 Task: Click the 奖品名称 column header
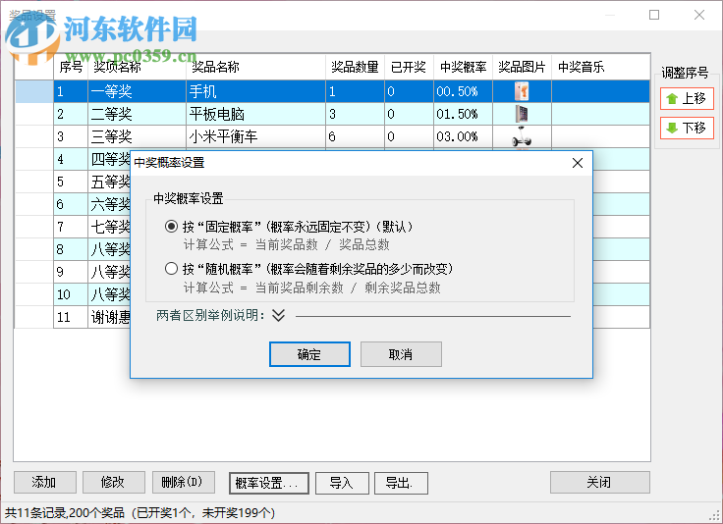coord(256,68)
